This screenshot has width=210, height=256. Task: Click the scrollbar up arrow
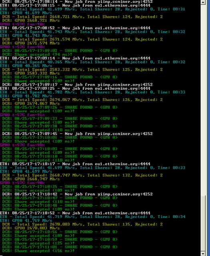click(203, 2)
